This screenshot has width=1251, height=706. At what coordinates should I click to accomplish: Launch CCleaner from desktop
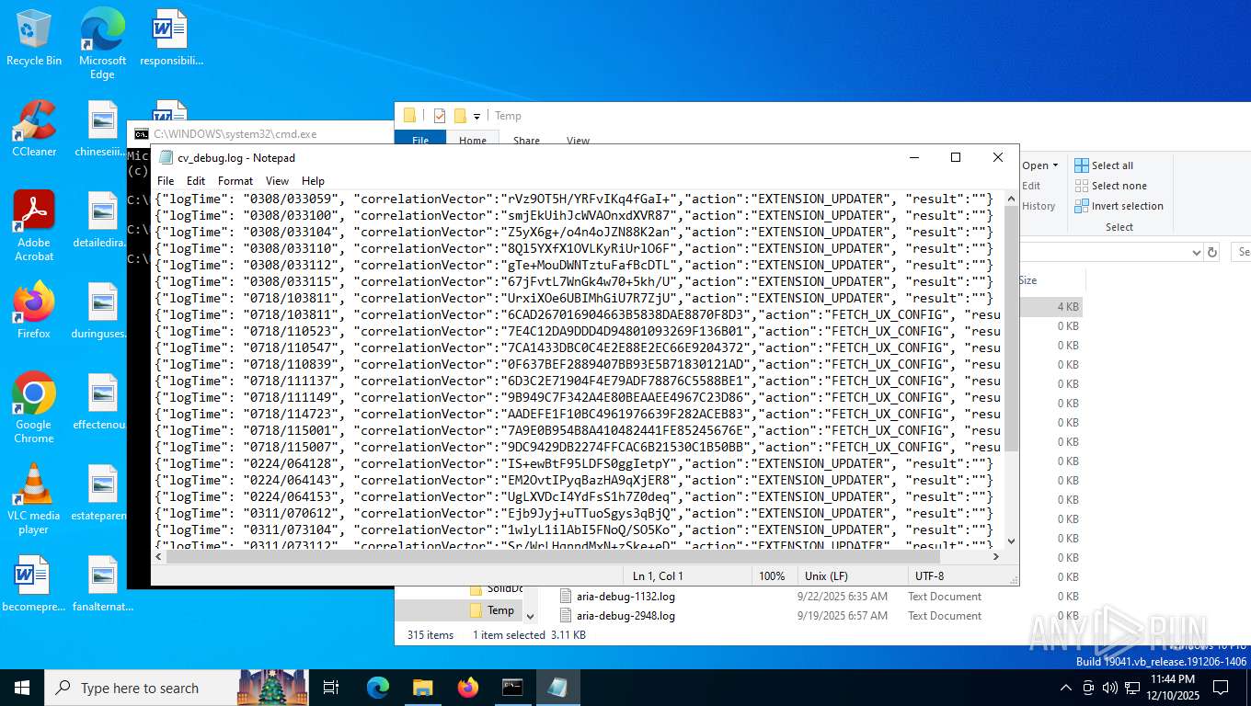[x=34, y=128]
